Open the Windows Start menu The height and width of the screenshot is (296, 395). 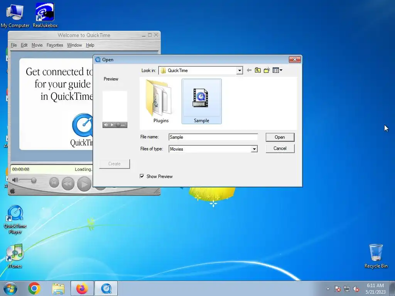(10, 288)
